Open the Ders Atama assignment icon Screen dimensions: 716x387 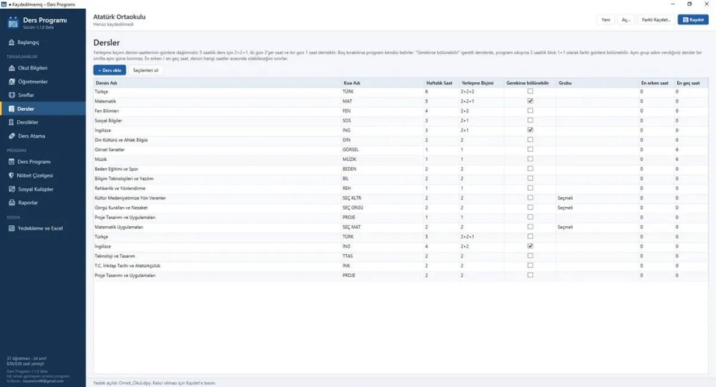tap(12, 136)
